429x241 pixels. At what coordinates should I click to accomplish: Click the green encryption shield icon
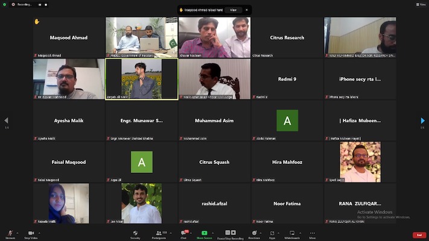[x=5, y=4]
